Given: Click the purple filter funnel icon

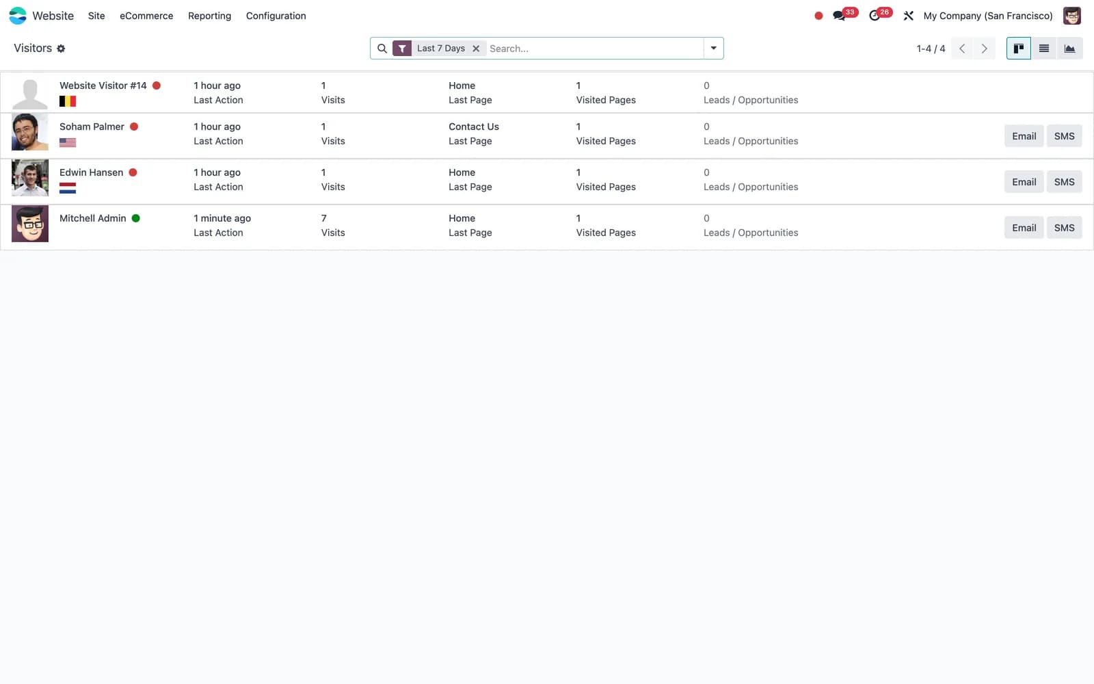Looking at the screenshot, I should tap(402, 49).
